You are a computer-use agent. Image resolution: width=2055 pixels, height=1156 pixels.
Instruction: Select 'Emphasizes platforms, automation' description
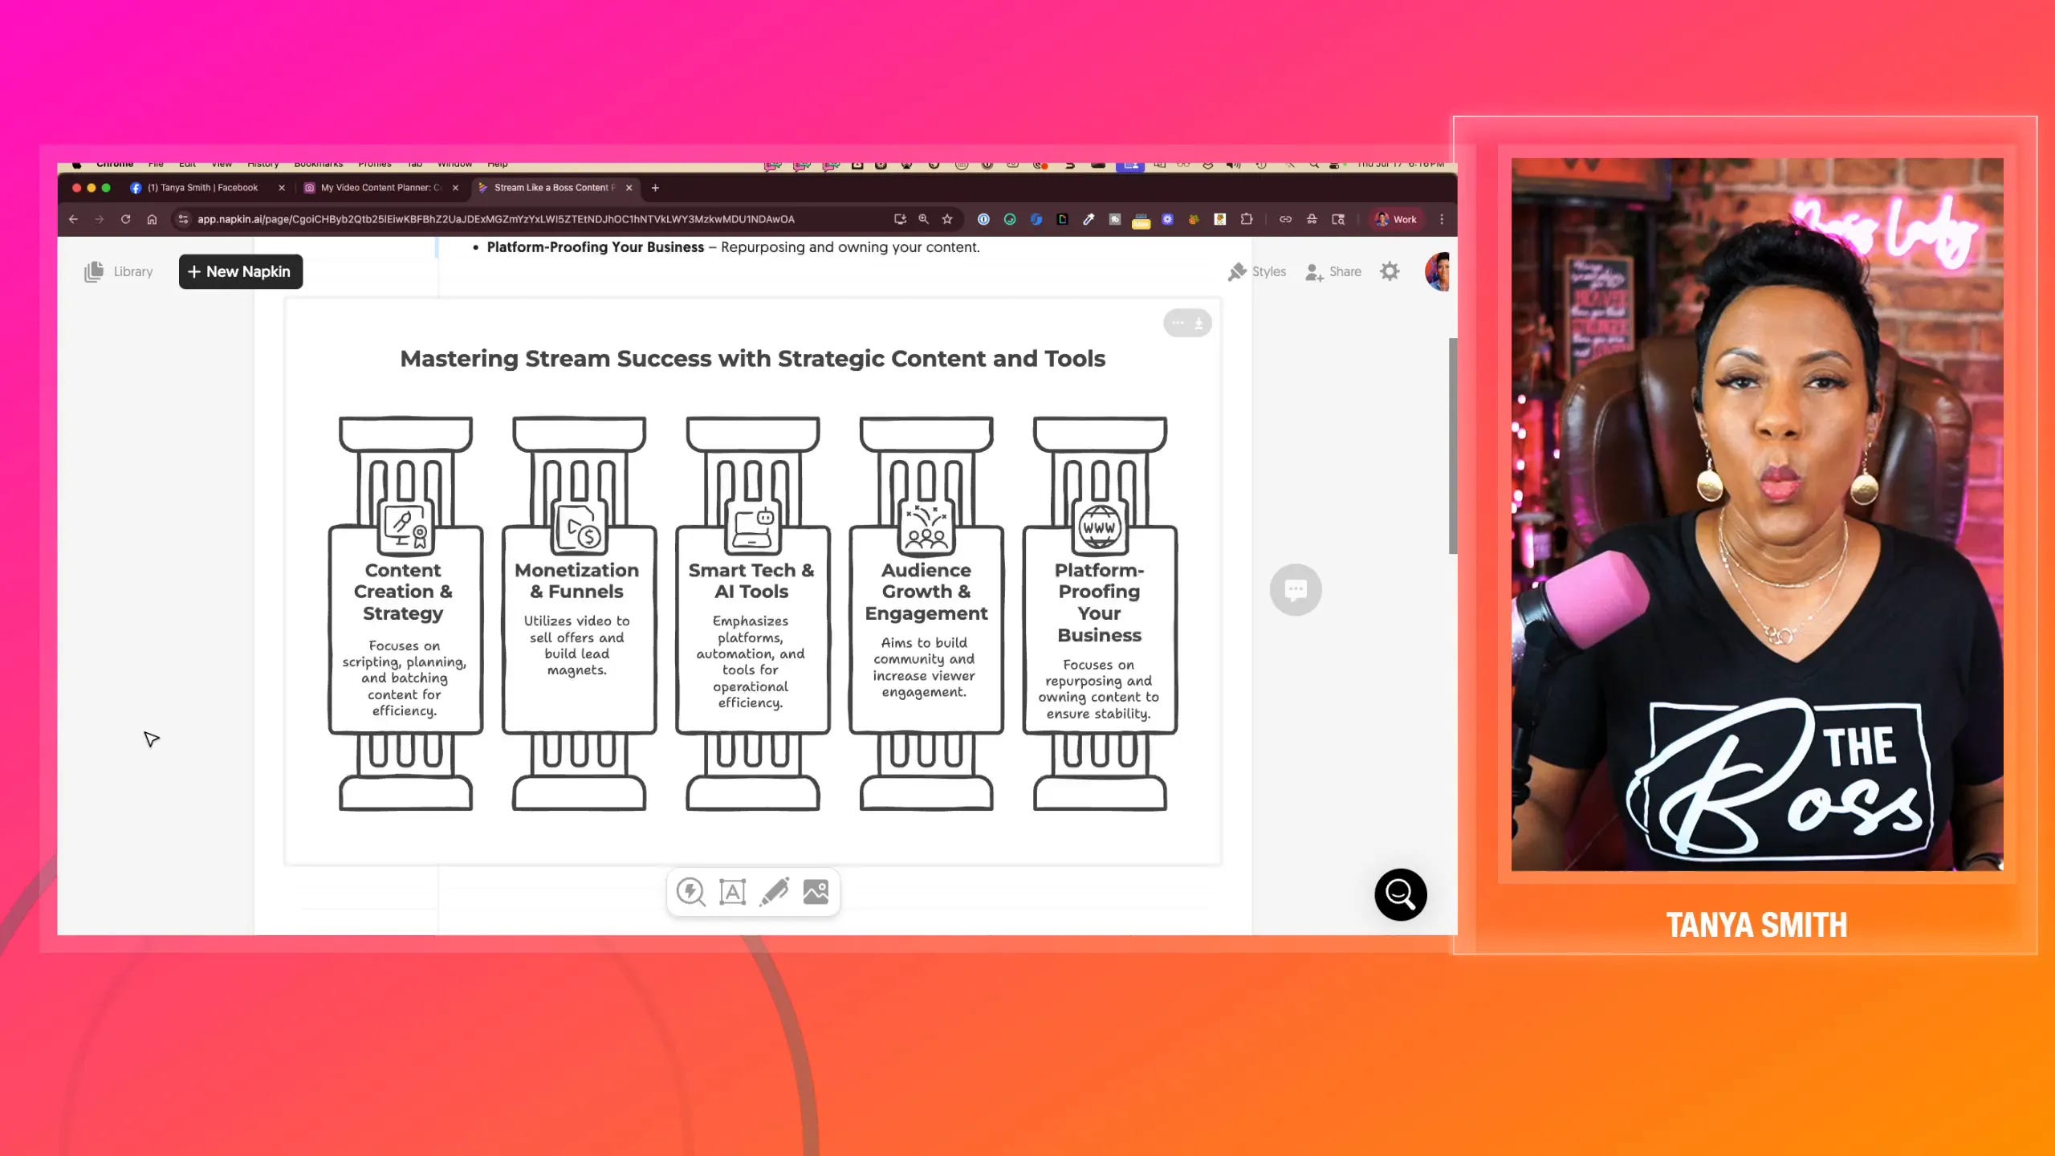pyautogui.click(x=751, y=661)
